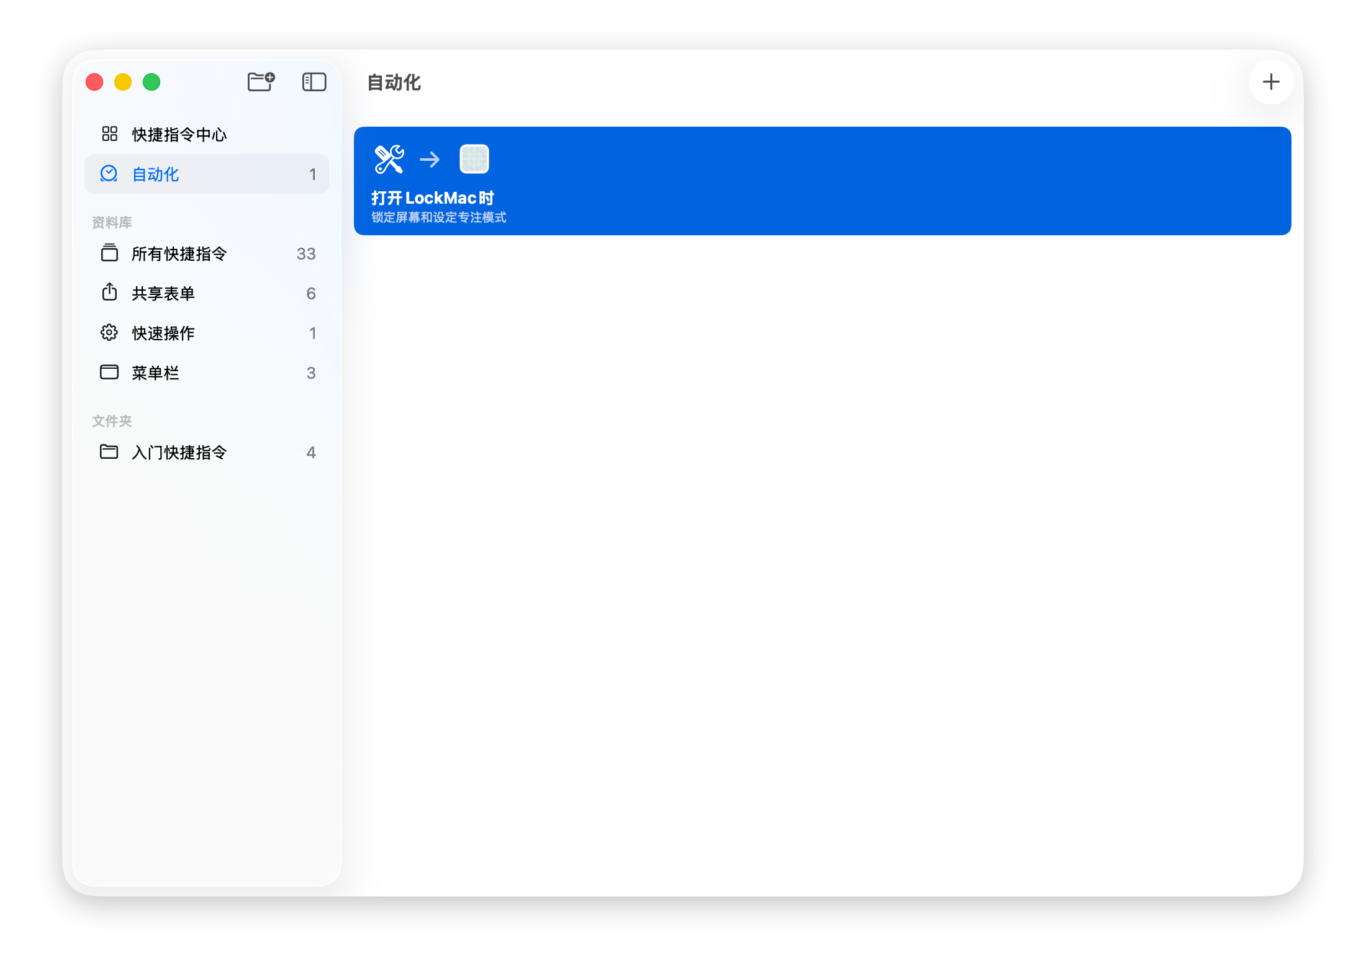The height and width of the screenshot is (971, 1366).
Task: Click the 资料库 section header
Action: [x=112, y=222]
